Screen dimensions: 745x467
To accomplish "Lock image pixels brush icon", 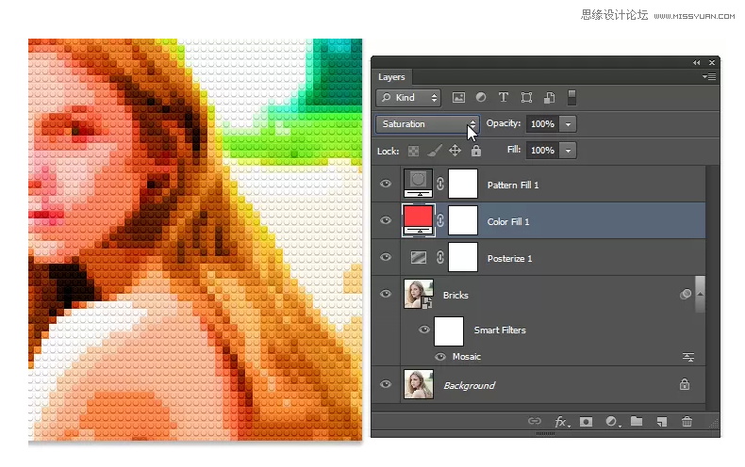I will [434, 151].
